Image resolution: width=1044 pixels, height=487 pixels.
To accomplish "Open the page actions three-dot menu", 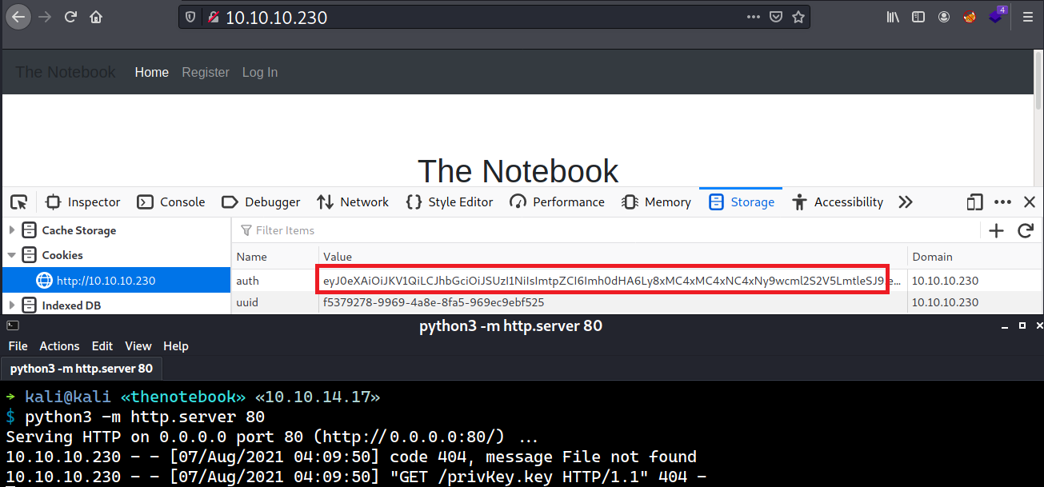I will 754,17.
